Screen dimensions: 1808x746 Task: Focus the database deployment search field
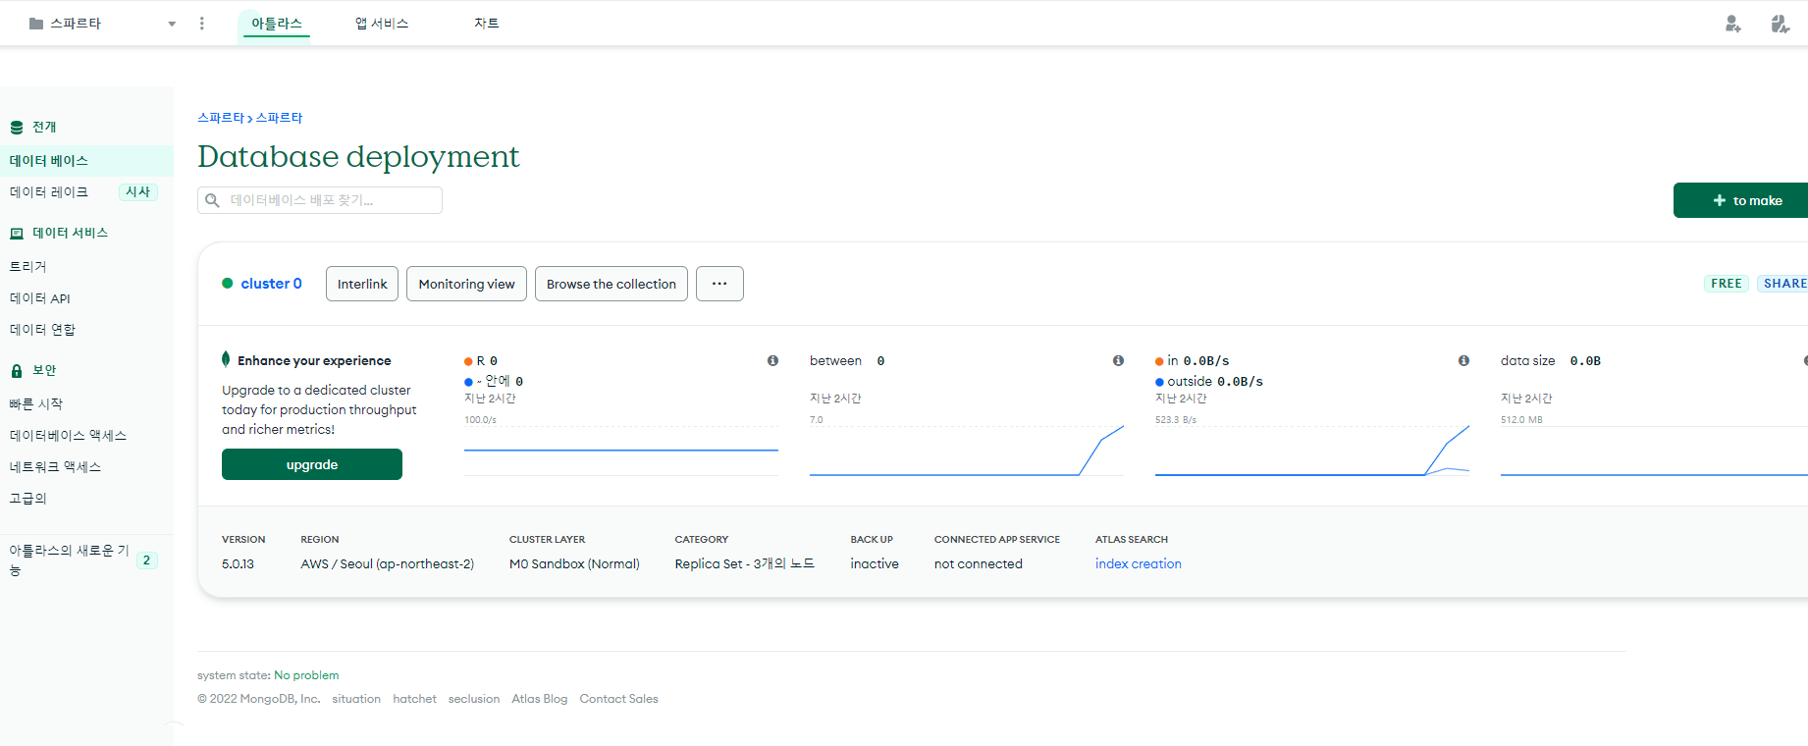tap(320, 200)
